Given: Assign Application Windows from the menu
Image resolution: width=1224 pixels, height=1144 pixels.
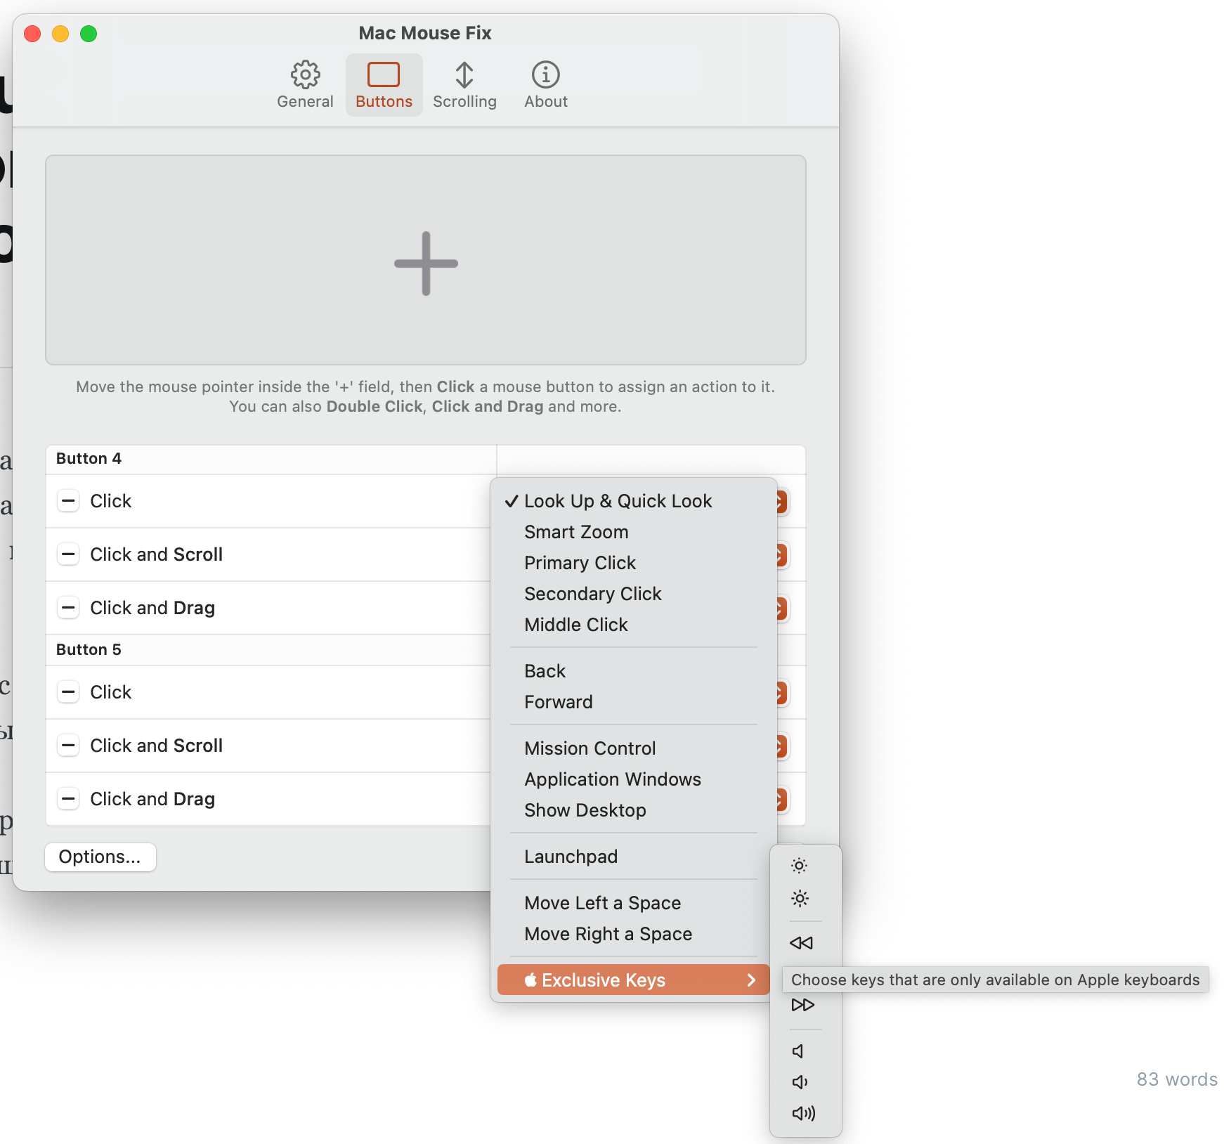Looking at the screenshot, I should click(633, 779).
